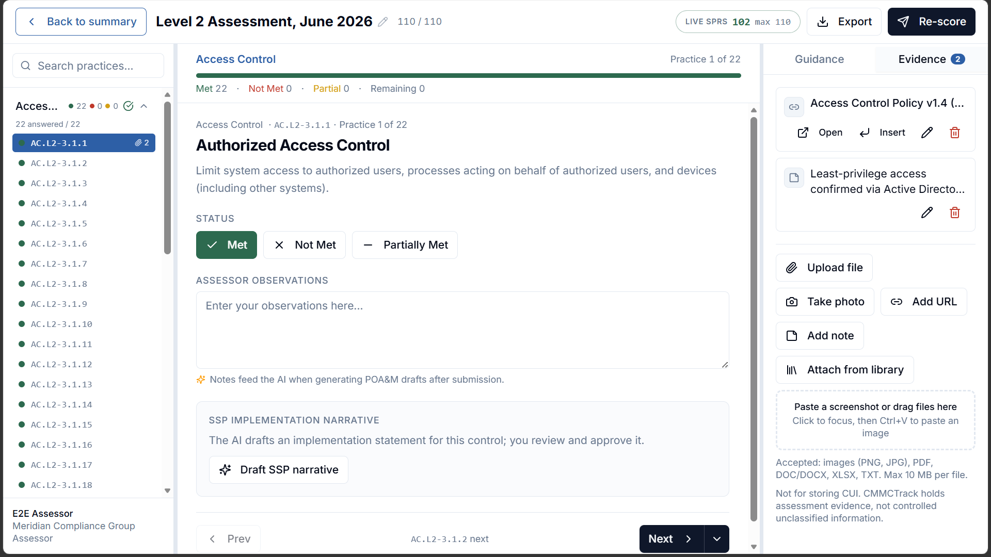The height and width of the screenshot is (557, 991).
Task: Delete the Access Control Policy evidence
Action: 954,133
